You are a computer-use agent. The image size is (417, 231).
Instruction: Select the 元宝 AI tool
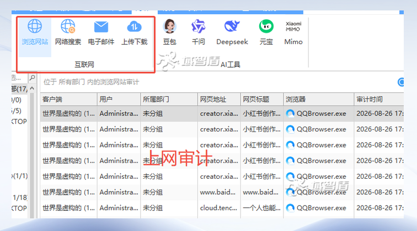coord(266,32)
